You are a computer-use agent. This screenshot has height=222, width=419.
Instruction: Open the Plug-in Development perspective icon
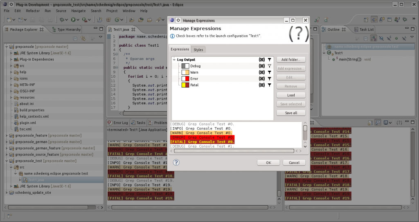pos(374,20)
